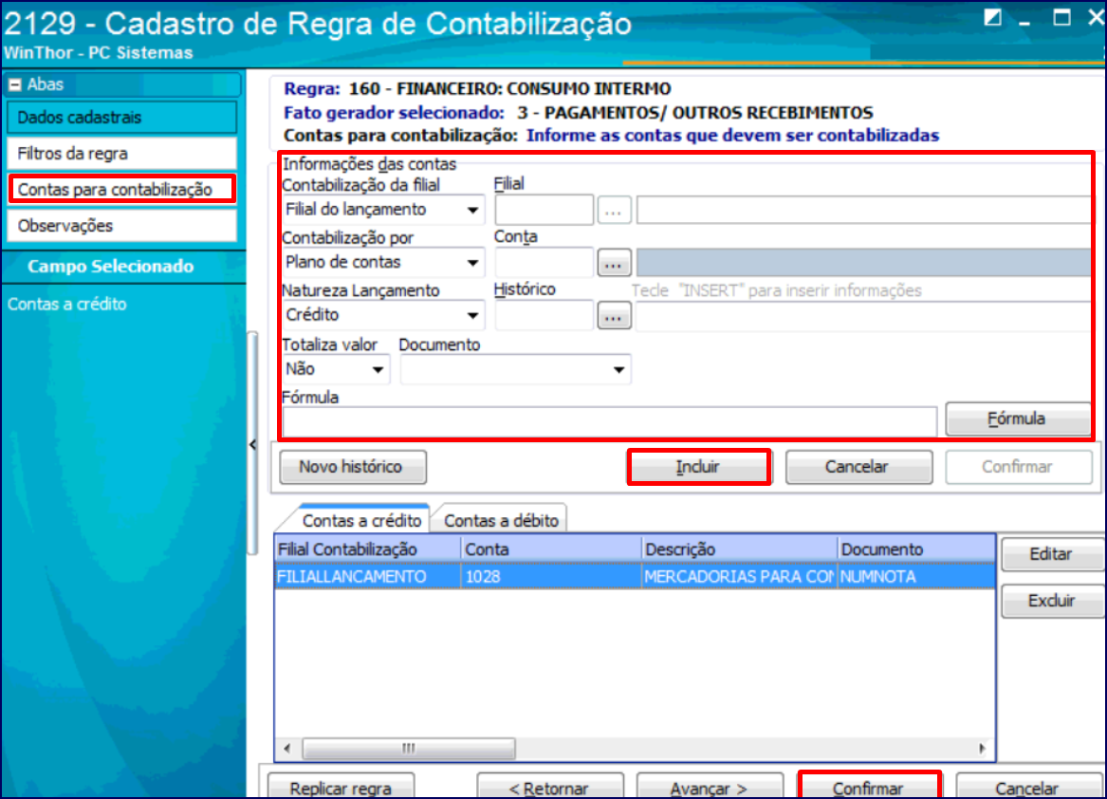The height and width of the screenshot is (799, 1107).
Task: Click the Fórmula text field
Action: click(609, 421)
